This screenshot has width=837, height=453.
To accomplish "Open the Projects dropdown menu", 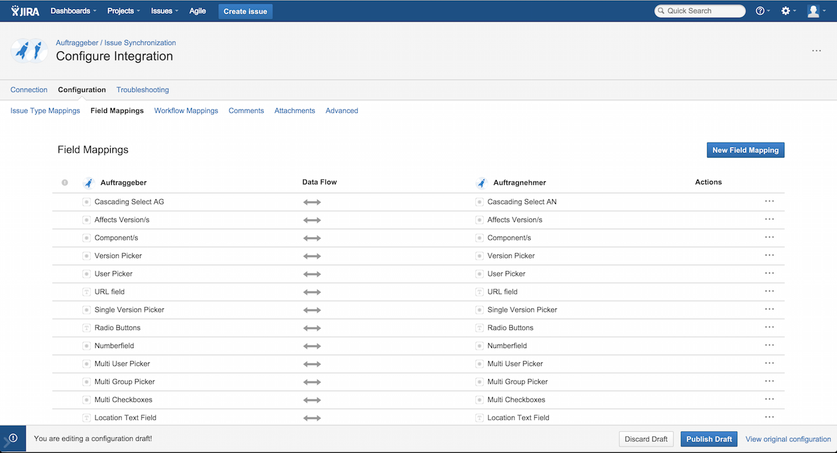I will point(124,11).
